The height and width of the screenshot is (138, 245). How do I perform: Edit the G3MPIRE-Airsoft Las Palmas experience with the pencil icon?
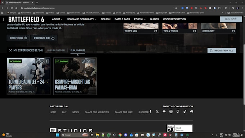[84, 61]
